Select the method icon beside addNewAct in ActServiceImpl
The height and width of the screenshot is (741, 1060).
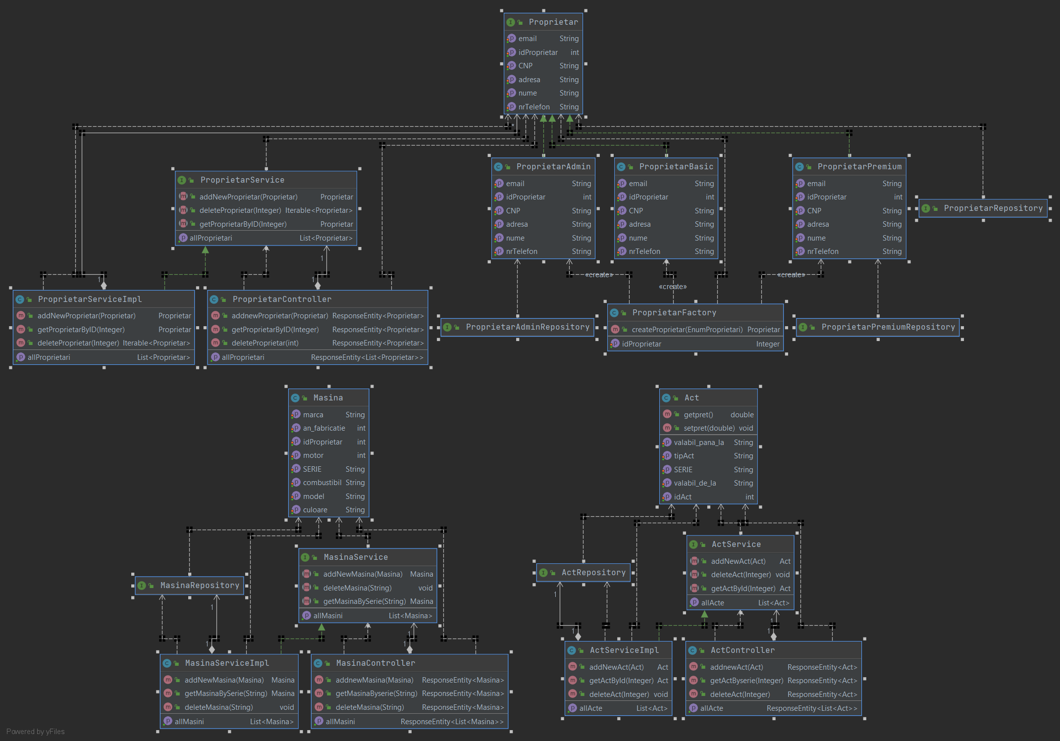(x=573, y=667)
